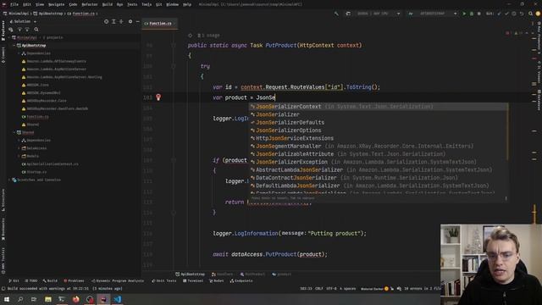
Task: Choose JsonSerializerOptions completion item
Action: 379,130
